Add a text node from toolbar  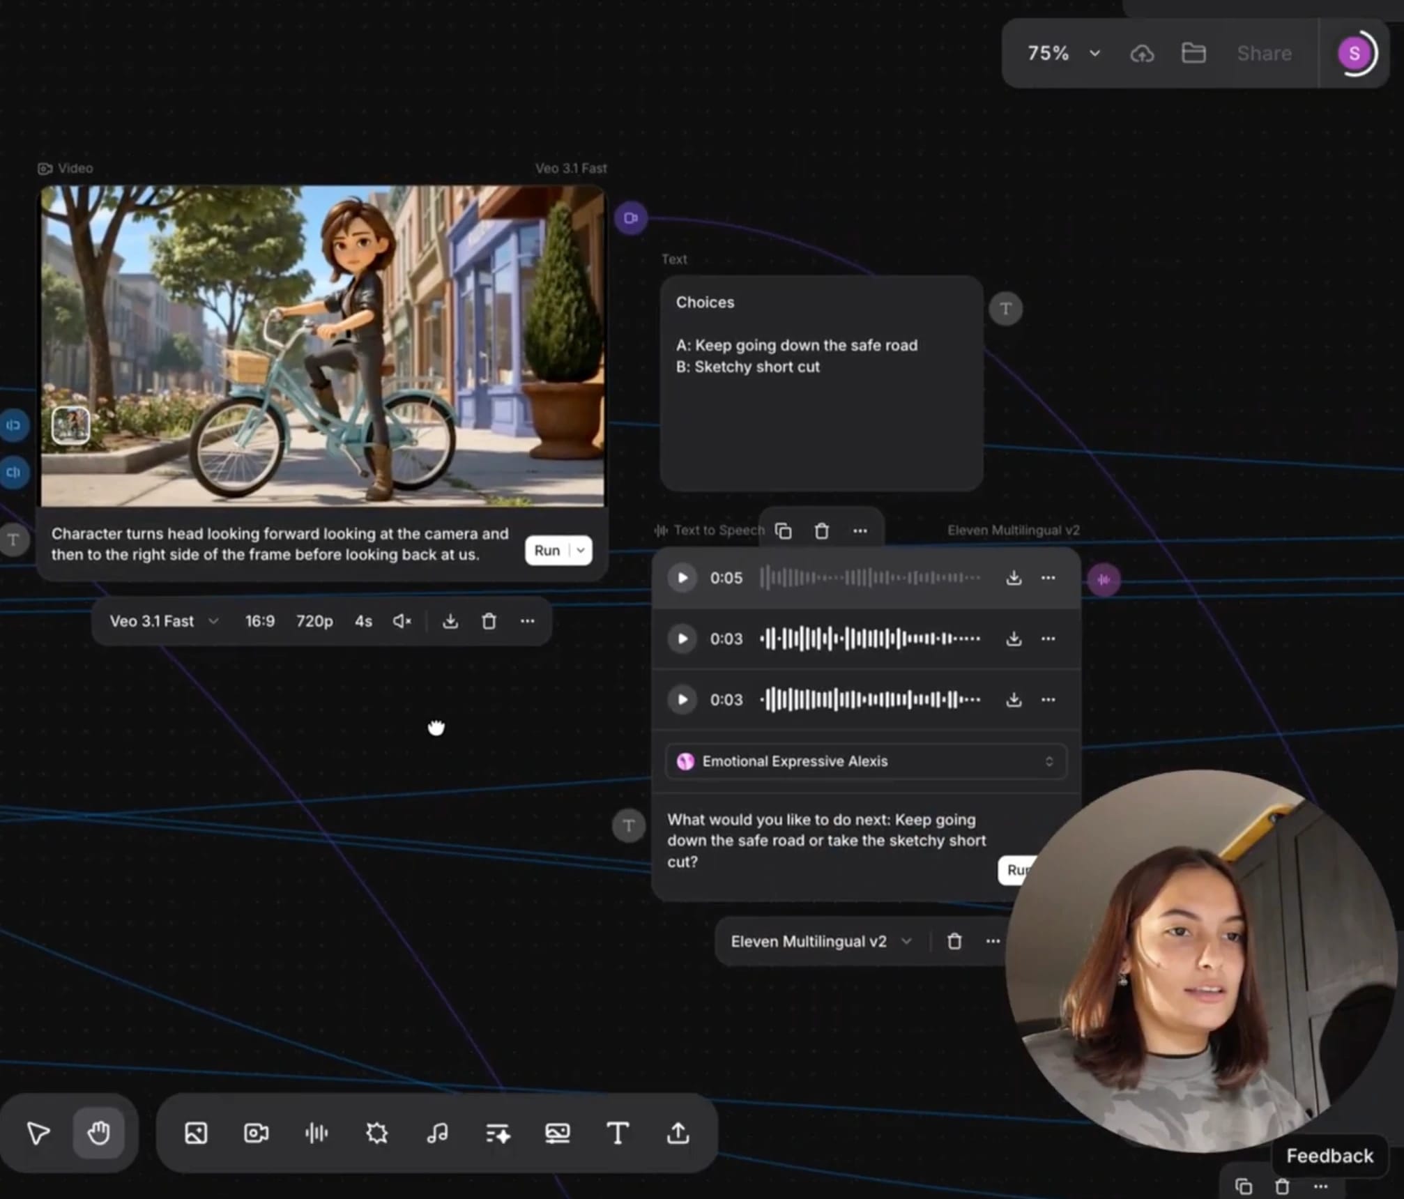point(618,1133)
